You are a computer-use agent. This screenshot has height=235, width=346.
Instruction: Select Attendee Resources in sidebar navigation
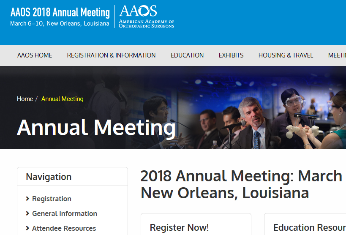pyautogui.click(x=64, y=228)
